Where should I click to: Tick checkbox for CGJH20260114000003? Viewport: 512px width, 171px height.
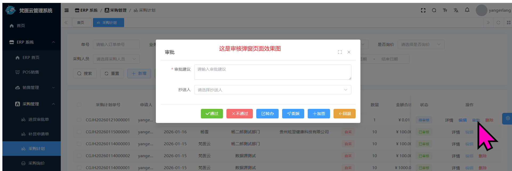click(x=79, y=144)
